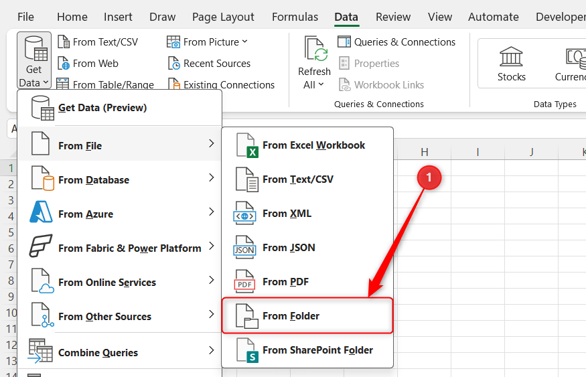
Task: Switch to the Page Layout tab
Action: click(x=223, y=17)
